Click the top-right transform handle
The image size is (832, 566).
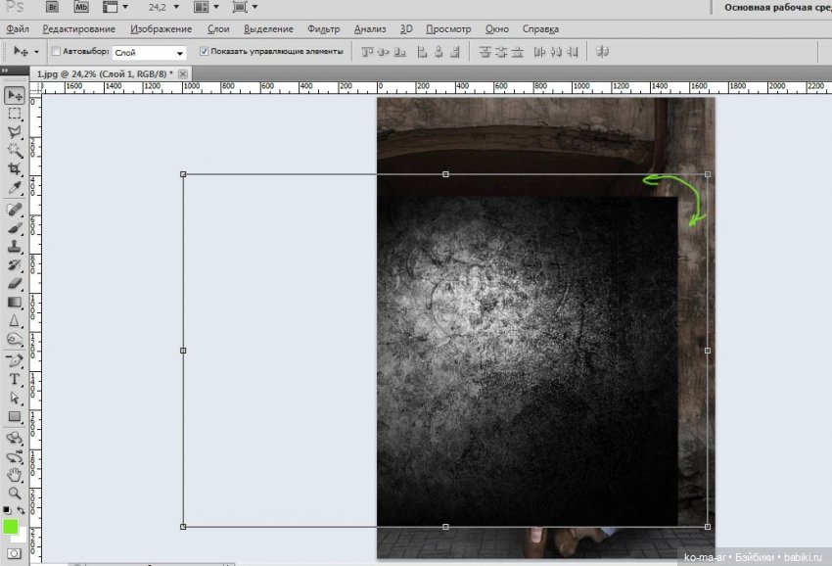pos(708,174)
